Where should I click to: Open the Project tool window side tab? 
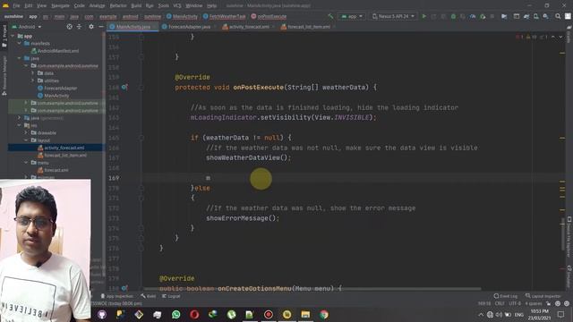click(x=4, y=36)
